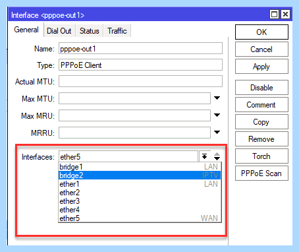Disable the pppoe-out1 interface

(261, 88)
